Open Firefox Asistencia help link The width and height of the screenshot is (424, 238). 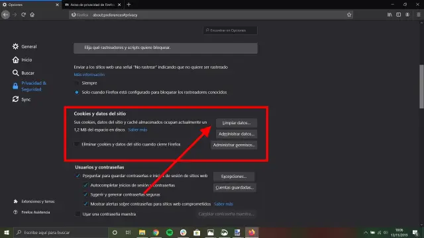[x=32, y=212]
